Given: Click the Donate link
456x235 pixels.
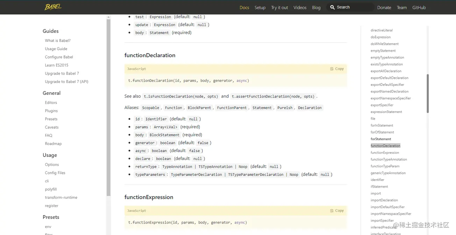Looking at the screenshot, I should click(x=384, y=7).
